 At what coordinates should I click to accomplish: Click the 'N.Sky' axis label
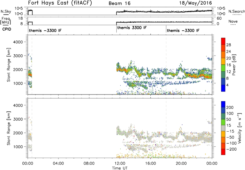pyautogui.click(x=6, y=11)
